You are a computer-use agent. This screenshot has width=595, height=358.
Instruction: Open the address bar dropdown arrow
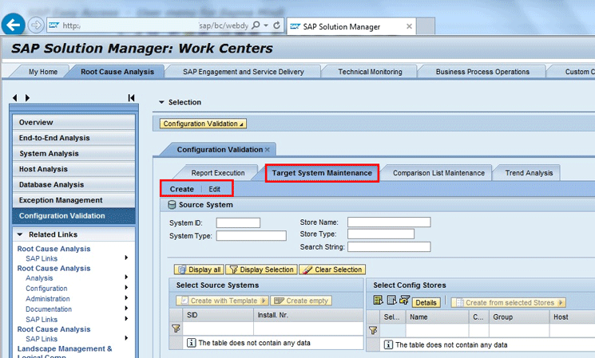pyautogui.click(x=266, y=26)
